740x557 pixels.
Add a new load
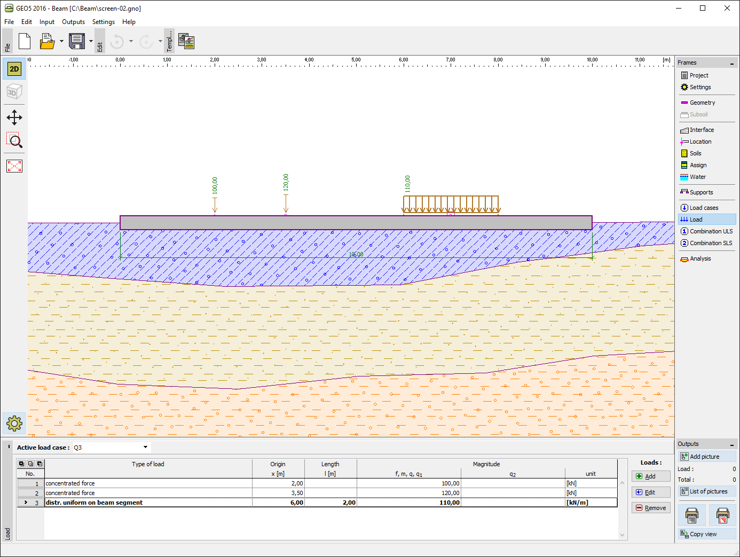(651, 476)
